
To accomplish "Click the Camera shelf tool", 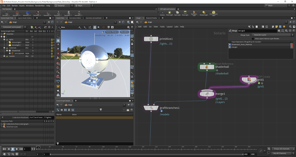I will 162,13.
